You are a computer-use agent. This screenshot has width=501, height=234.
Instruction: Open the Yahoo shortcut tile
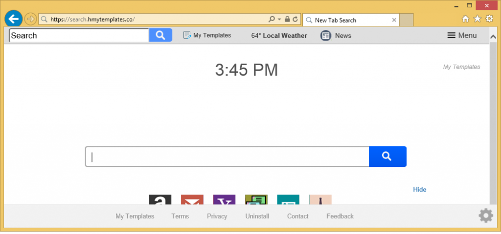click(224, 200)
